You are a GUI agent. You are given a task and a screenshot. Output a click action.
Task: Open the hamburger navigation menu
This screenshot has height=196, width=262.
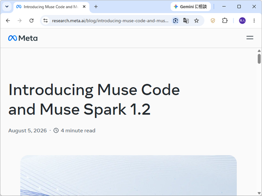(x=250, y=38)
